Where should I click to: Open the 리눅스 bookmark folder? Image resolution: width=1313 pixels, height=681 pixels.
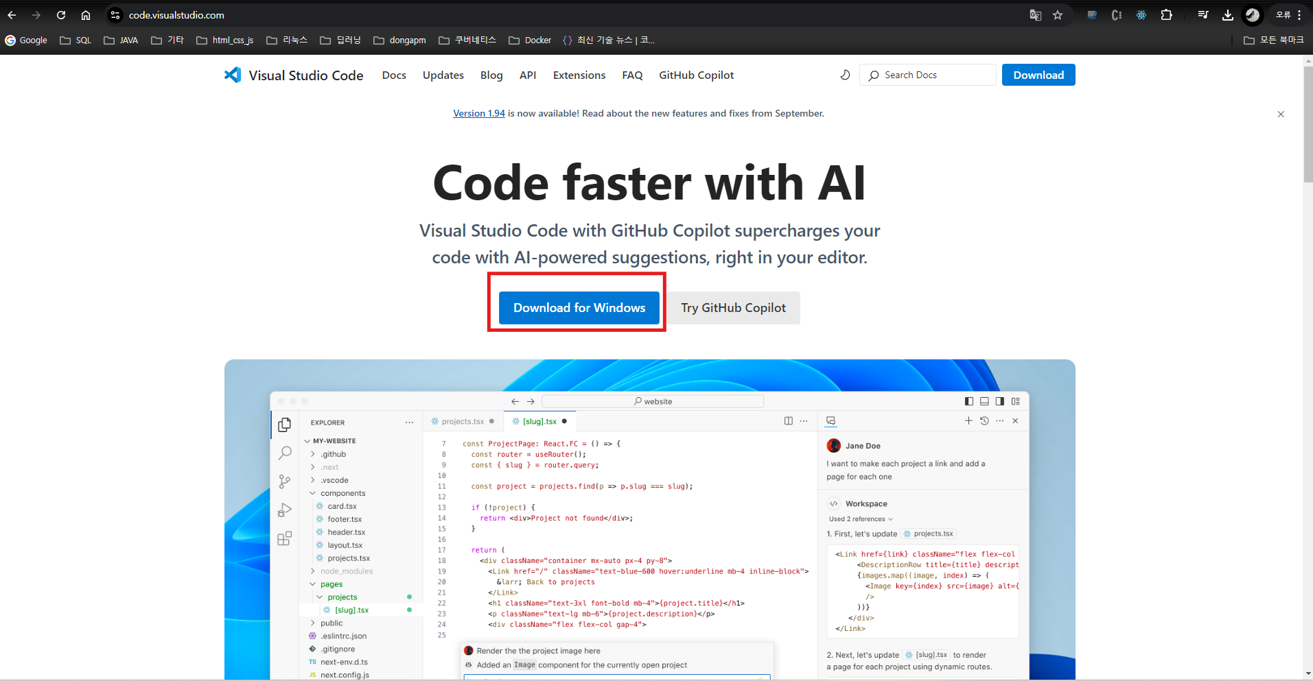(x=287, y=40)
